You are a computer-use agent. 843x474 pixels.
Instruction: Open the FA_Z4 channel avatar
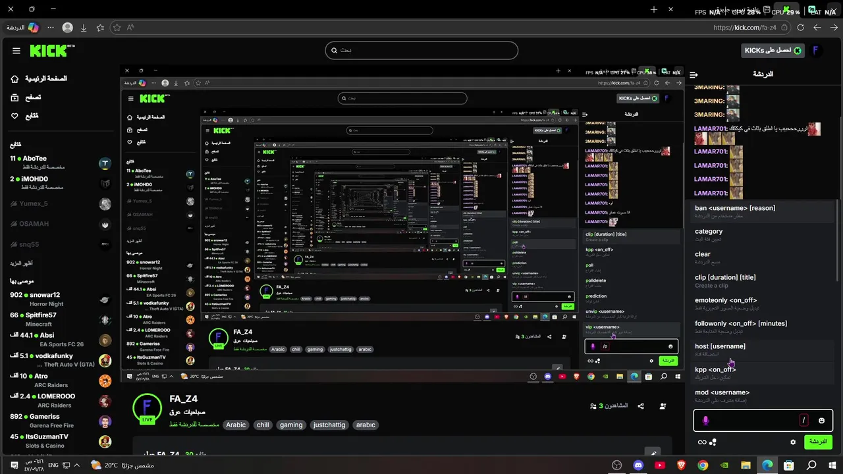[x=147, y=408]
